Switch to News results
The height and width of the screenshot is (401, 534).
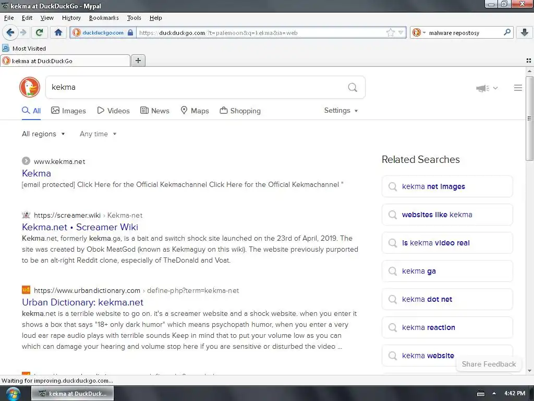point(154,111)
